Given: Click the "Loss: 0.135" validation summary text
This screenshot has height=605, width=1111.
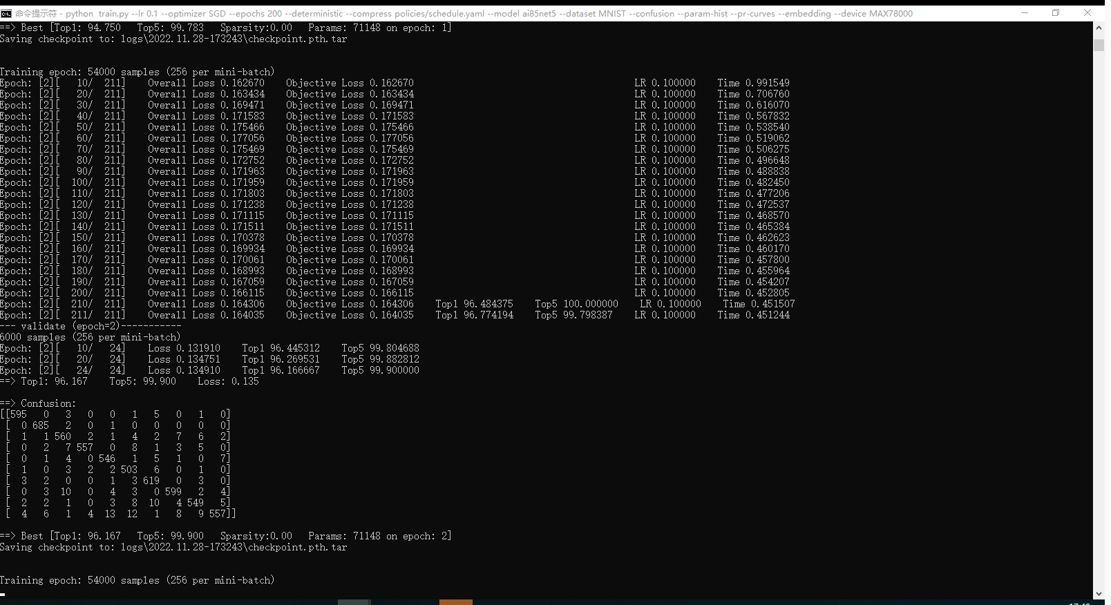Looking at the screenshot, I should tap(228, 381).
